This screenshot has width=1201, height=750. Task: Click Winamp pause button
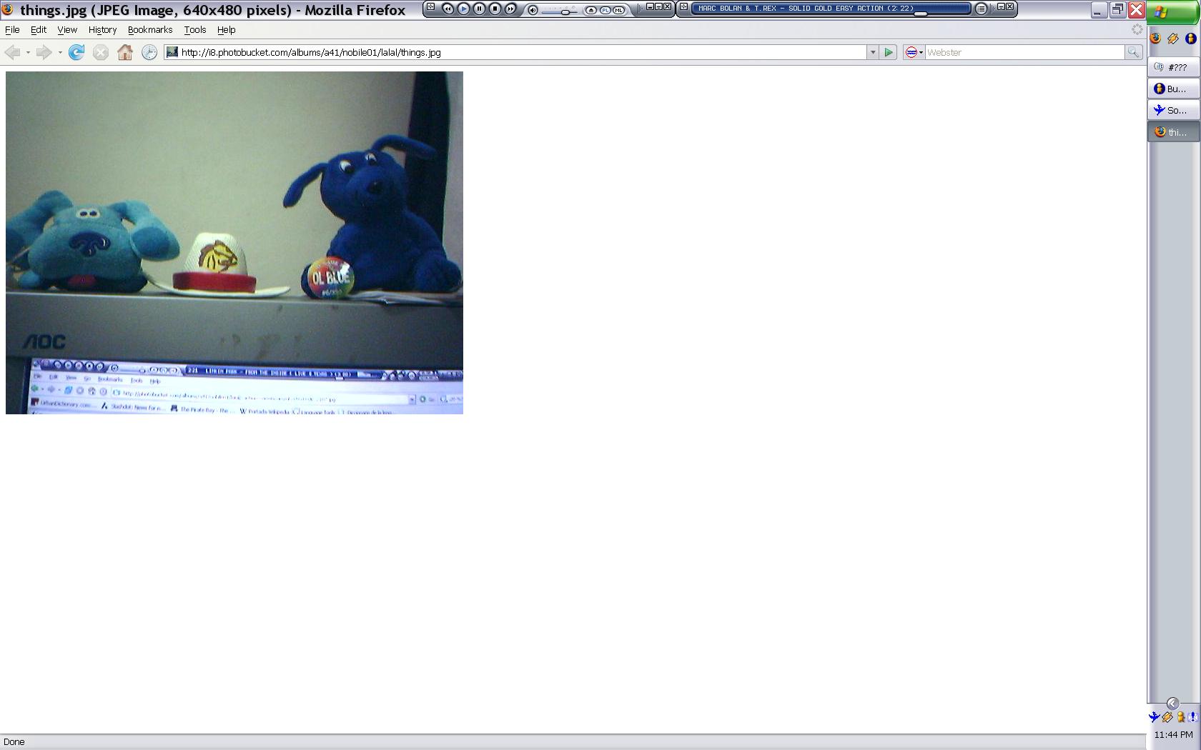[479, 9]
